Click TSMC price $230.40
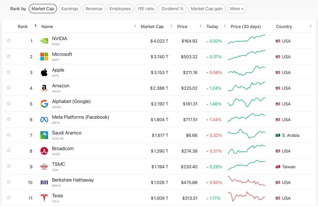 coord(189,167)
